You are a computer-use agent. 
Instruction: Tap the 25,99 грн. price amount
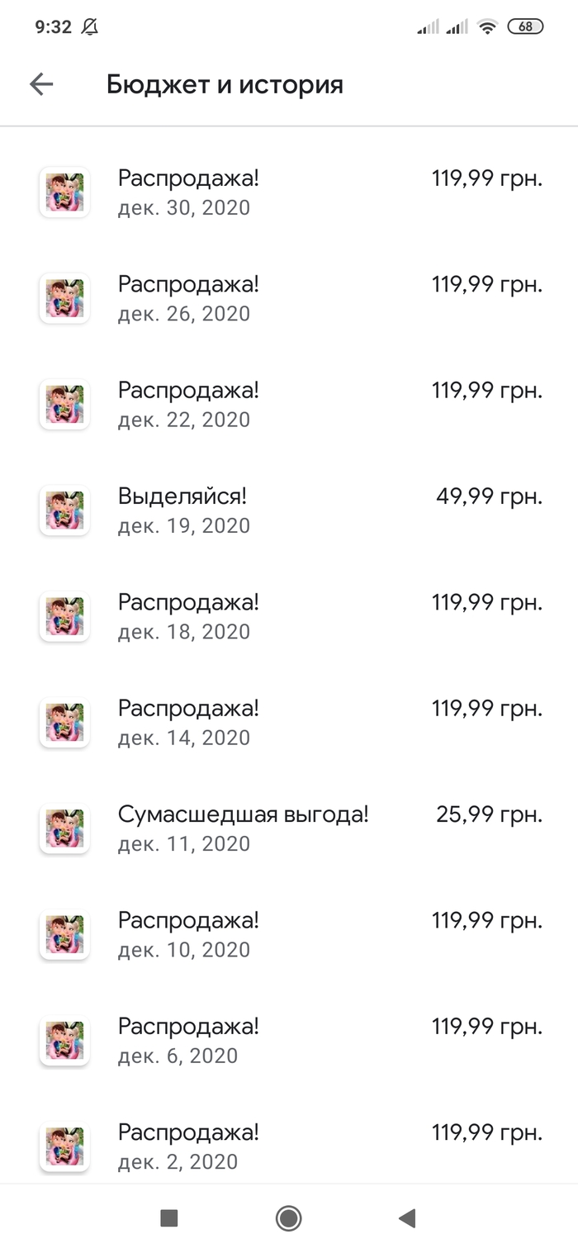coord(489,815)
